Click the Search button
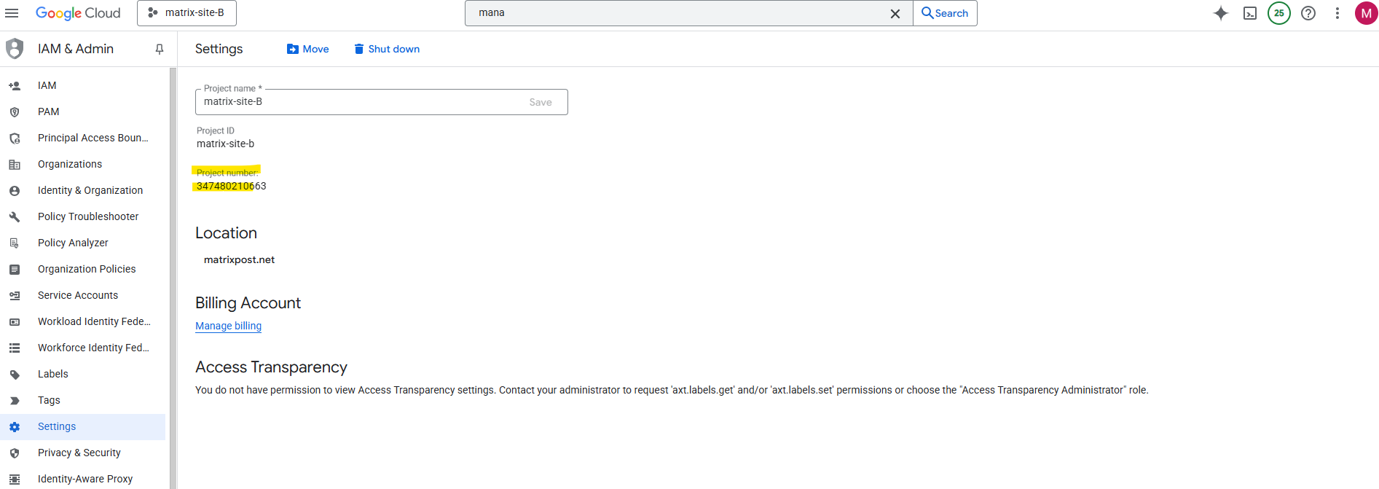The height and width of the screenshot is (489, 1379). pyautogui.click(x=945, y=13)
